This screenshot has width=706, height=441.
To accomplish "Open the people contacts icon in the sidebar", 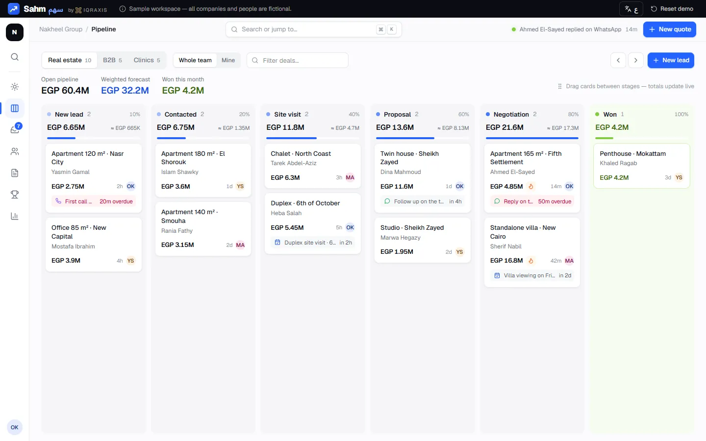I will pos(15,151).
